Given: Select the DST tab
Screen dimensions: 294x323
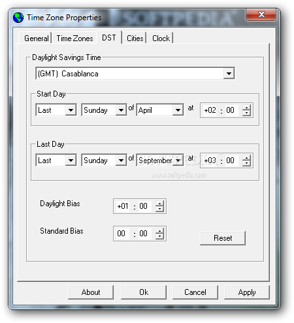Looking at the screenshot, I should click(109, 37).
